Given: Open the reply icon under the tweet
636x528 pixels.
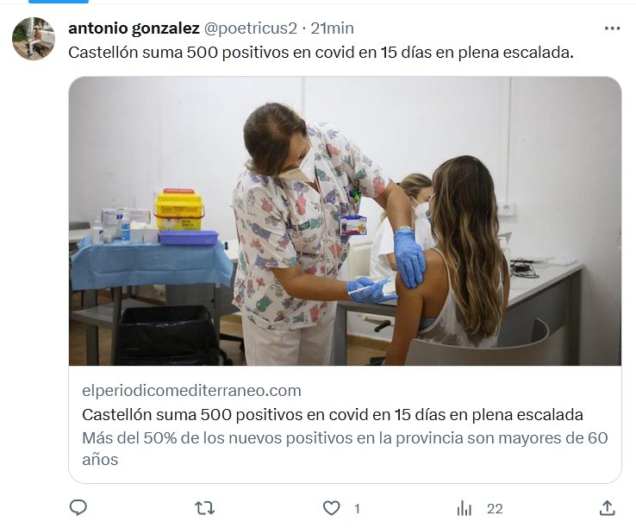Looking at the screenshot, I should (x=78, y=508).
